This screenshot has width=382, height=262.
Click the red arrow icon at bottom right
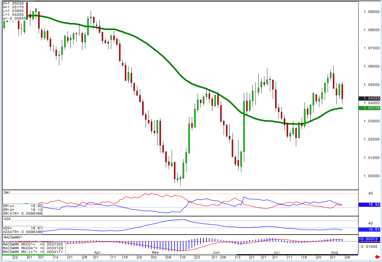click(x=377, y=257)
